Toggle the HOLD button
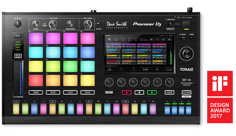 tap(18, 56)
